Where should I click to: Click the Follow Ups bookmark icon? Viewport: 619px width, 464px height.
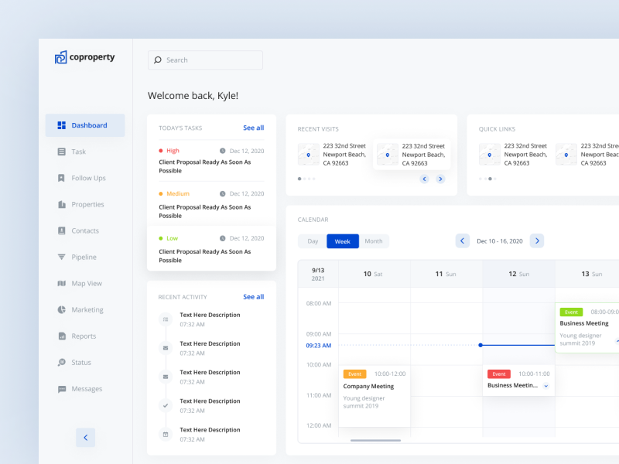(x=61, y=178)
